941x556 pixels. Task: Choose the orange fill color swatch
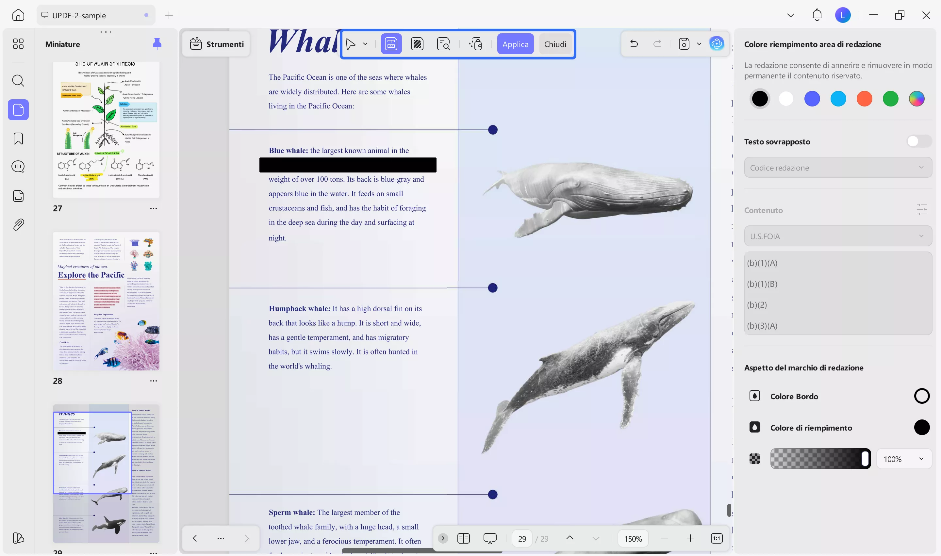[x=864, y=99]
